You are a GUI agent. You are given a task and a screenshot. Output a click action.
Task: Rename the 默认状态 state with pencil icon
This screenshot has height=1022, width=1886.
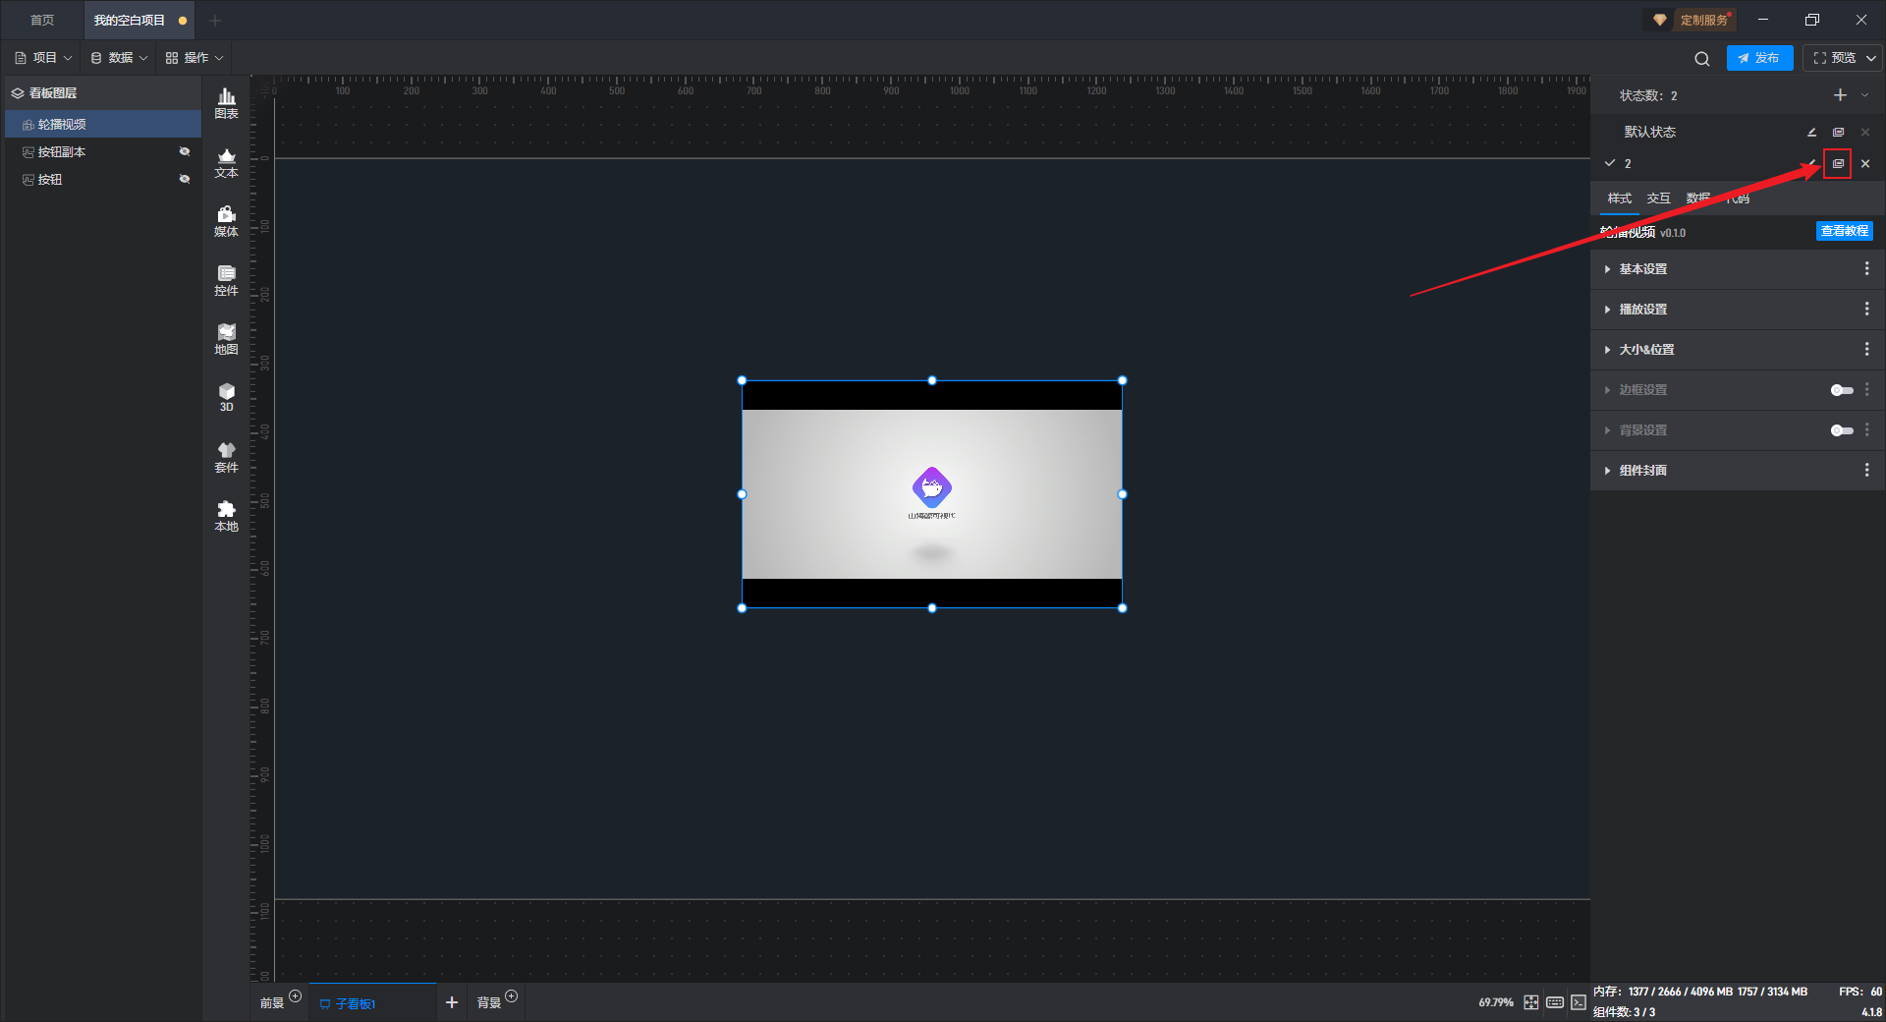1811,132
